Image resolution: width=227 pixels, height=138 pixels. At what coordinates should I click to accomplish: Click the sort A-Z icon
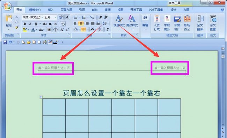point(101,30)
